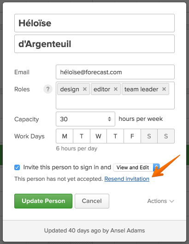Image resolution: width=189 pixels, height=244 pixels.
Task: Enable the last Sunday work day
Action: pyautogui.click(x=166, y=136)
